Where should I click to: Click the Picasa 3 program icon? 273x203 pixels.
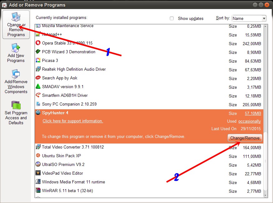click(x=38, y=60)
